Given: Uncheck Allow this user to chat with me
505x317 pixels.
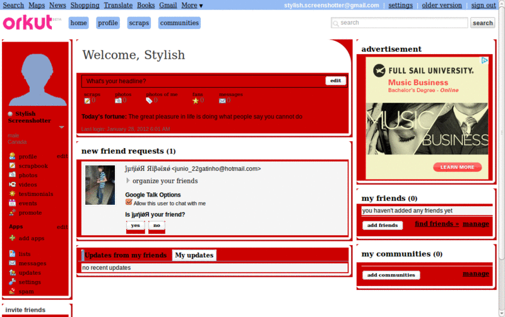Looking at the screenshot, I should click(129, 202).
